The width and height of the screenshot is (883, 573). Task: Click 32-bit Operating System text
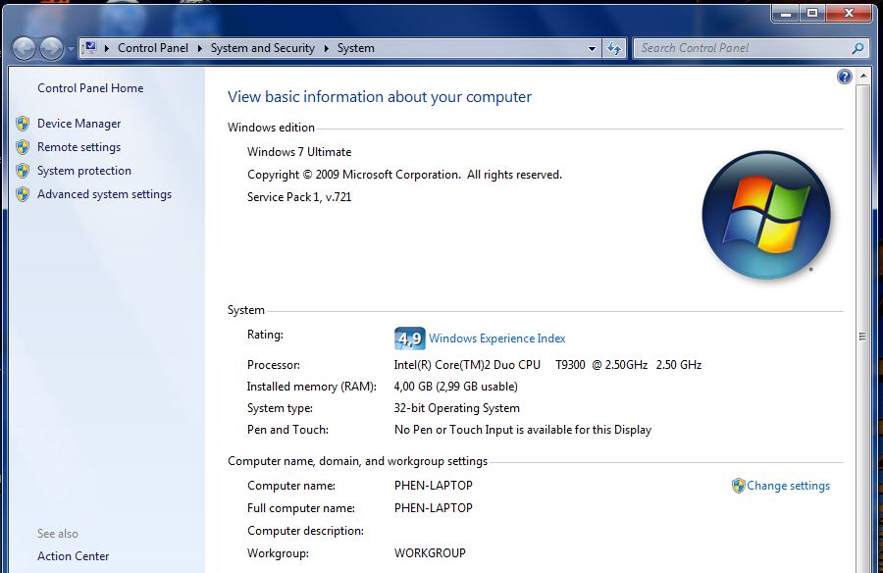(456, 408)
